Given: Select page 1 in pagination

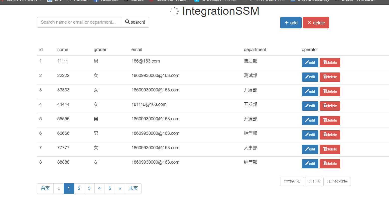Looking at the screenshot, I should [x=69, y=189].
